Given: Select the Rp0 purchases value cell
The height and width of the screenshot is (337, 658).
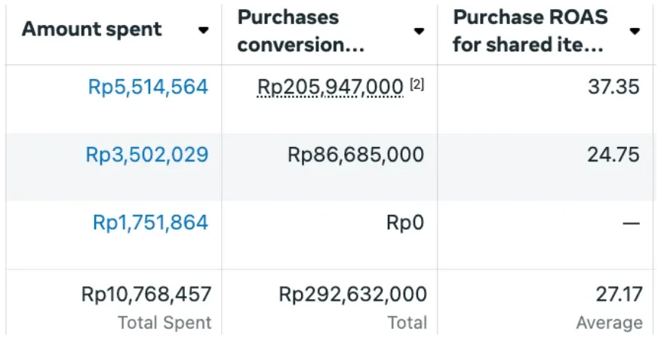Looking at the screenshot, I should coord(405,223).
